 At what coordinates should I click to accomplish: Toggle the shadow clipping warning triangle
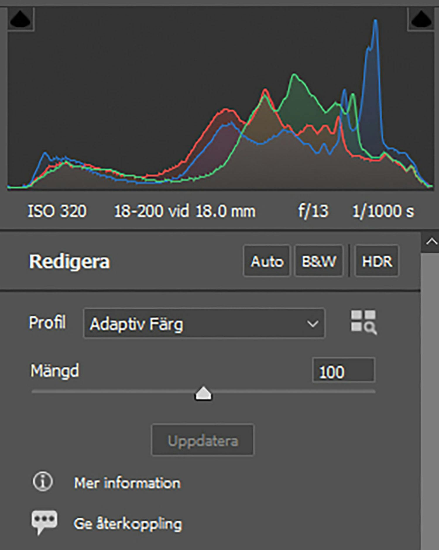pyautogui.click(x=20, y=20)
